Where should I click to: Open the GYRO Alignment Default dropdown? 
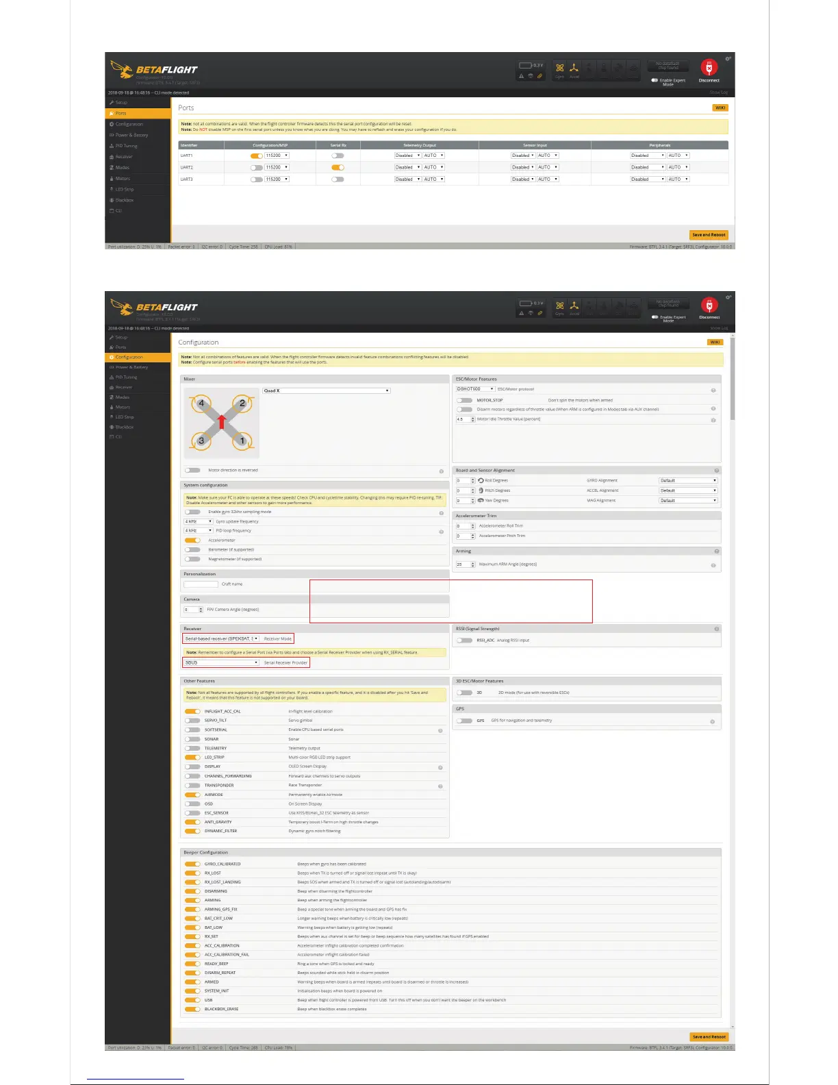(x=688, y=480)
